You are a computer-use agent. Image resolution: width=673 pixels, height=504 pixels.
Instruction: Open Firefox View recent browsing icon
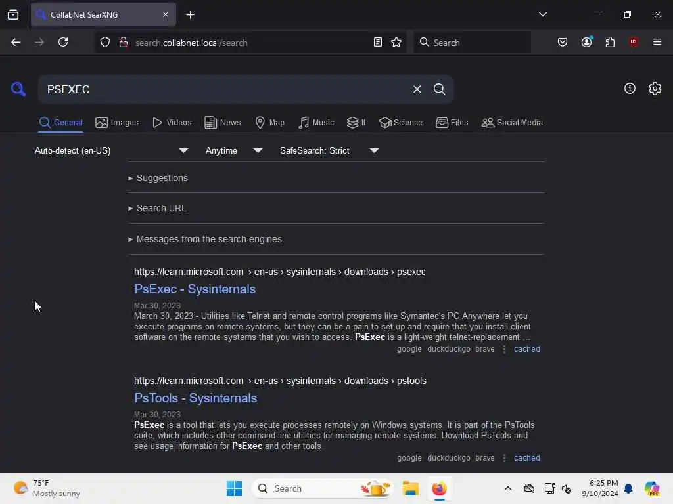coord(13,14)
